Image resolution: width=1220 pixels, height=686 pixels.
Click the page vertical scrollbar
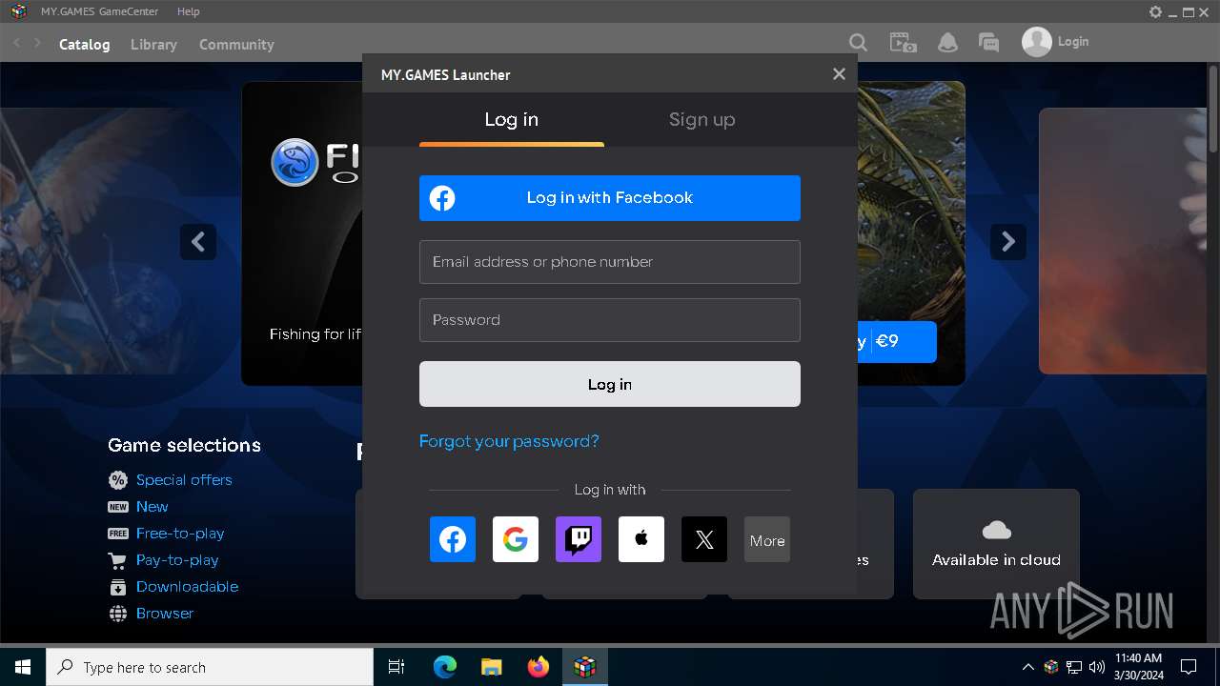1213,107
